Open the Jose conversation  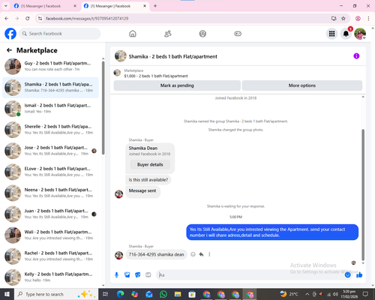pyautogui.click(x=50, y=151)
